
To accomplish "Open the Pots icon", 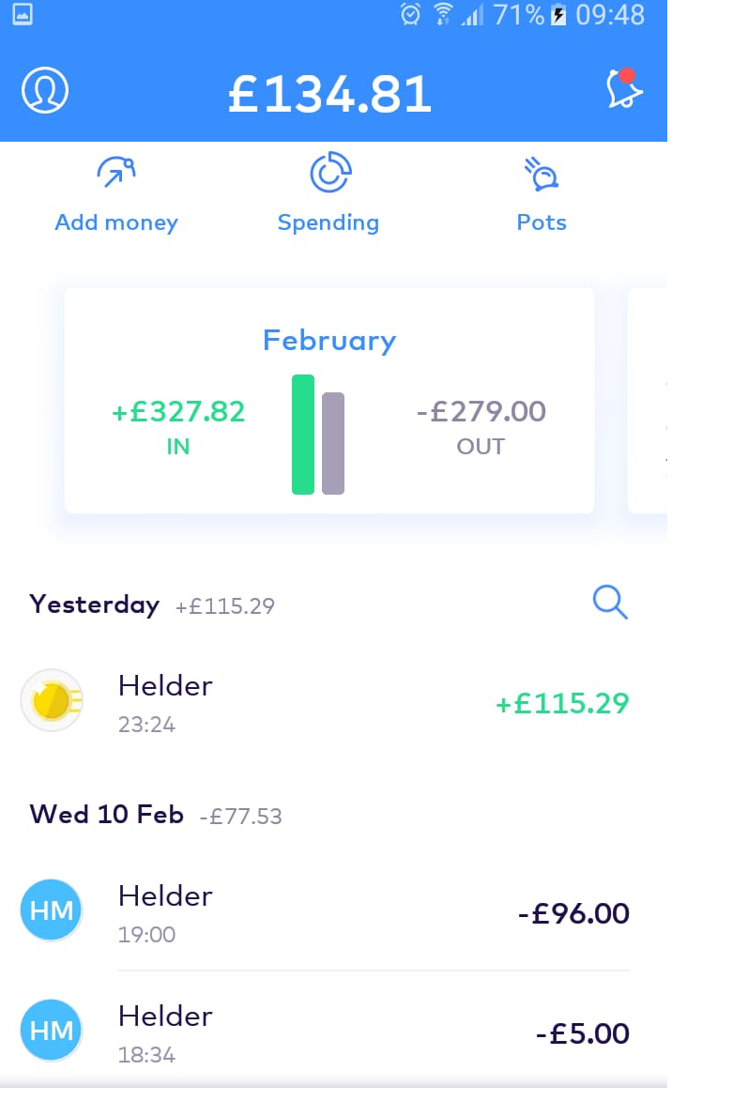I will pyautogui.click(x=542, y=175).
